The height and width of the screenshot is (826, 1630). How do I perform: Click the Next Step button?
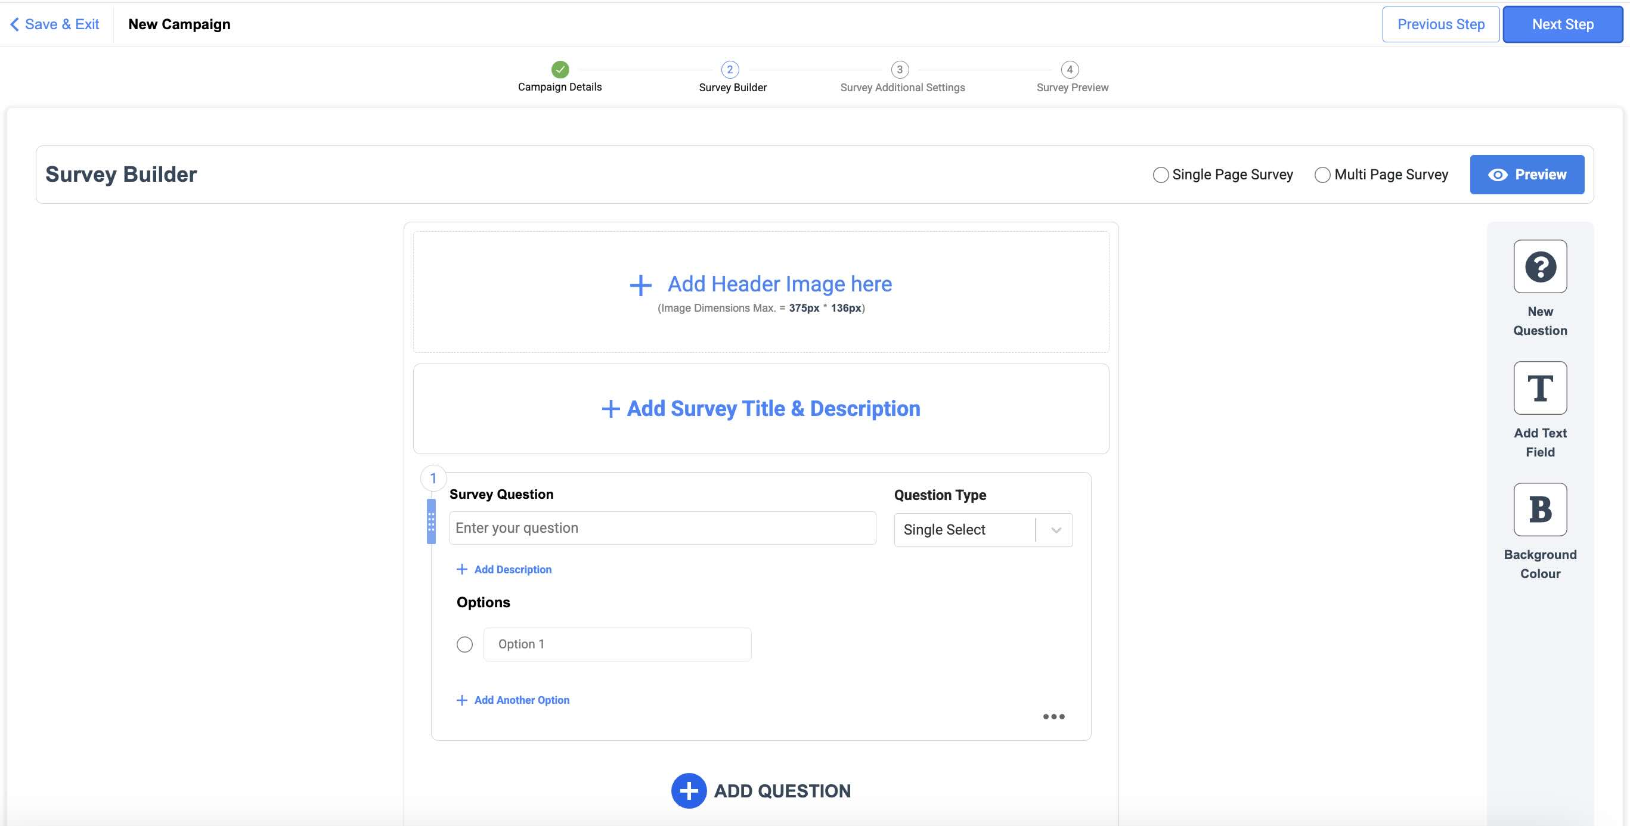coord(1562,23)
